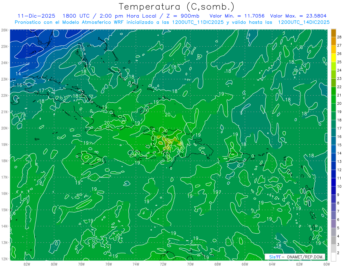347x268 pixels.
Task: Click the orange swatch between legend values 27 and 28
Action: [x=334, y=41]
